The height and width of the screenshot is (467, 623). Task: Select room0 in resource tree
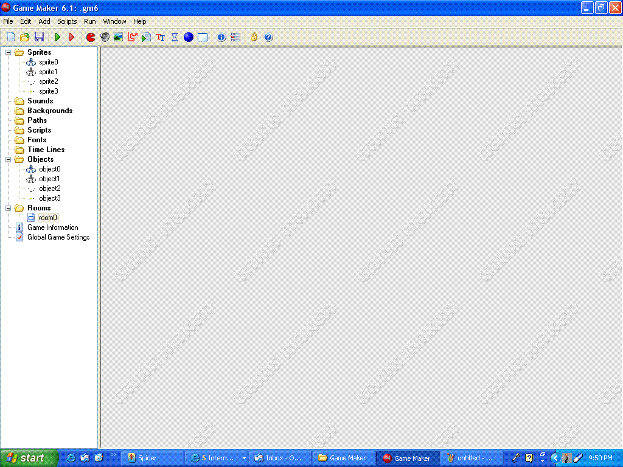coord(48,218)
